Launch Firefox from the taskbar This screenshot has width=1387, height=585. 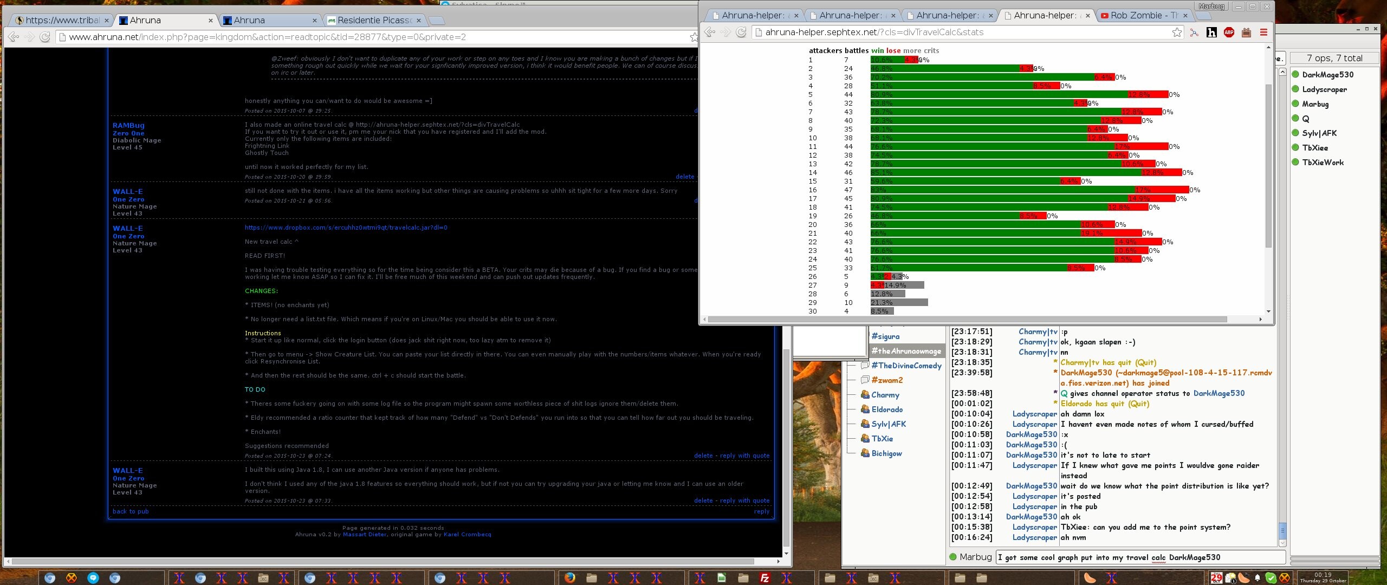(569, 578)
